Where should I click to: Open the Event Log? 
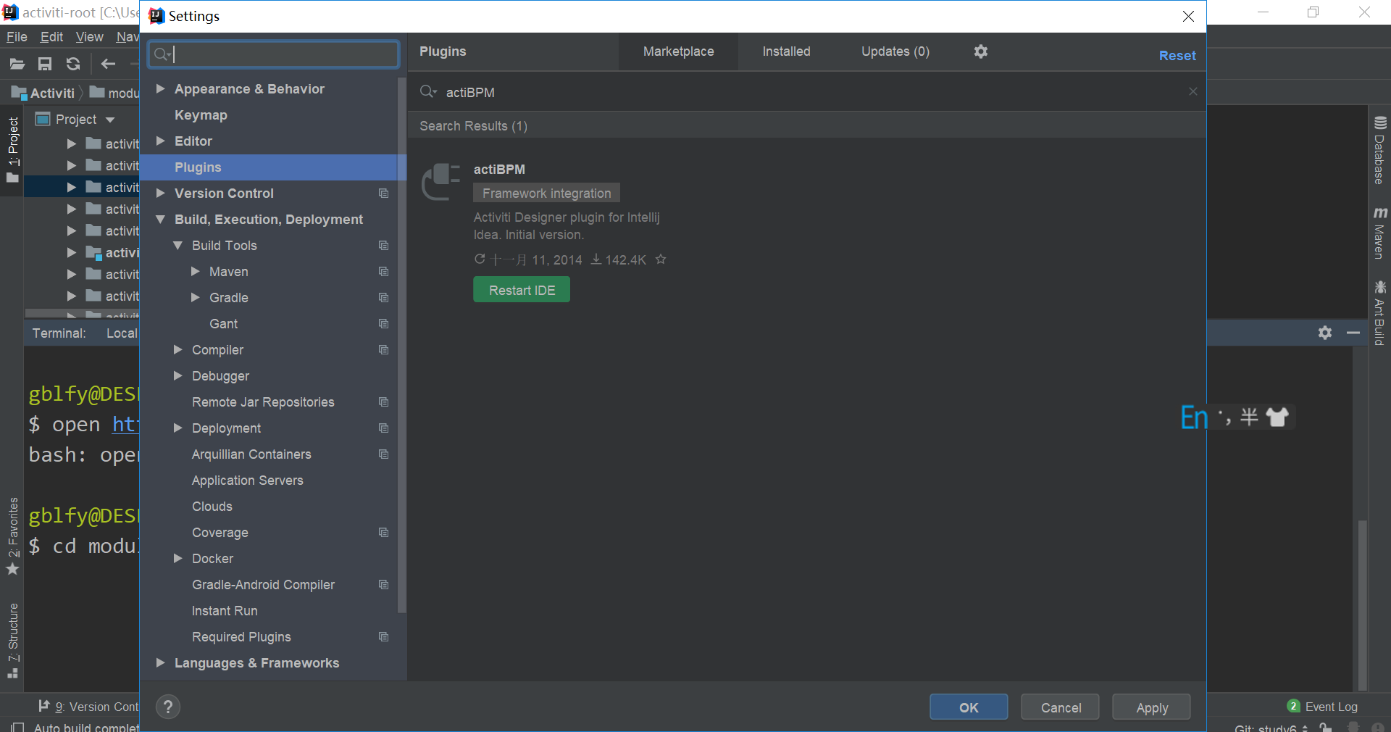1323,707
